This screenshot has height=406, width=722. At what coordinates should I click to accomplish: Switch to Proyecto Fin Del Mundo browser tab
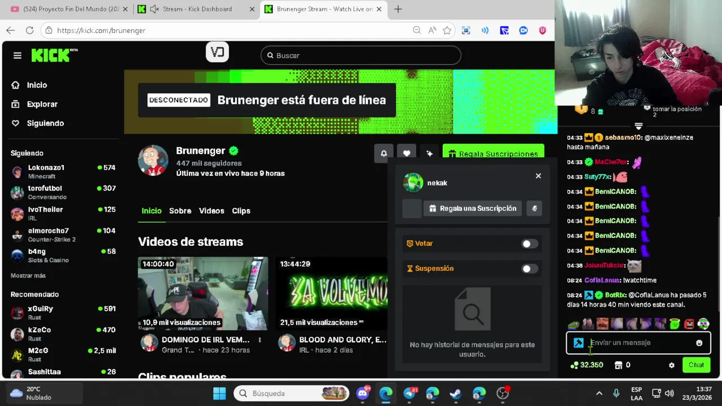(x=69, y=9)
